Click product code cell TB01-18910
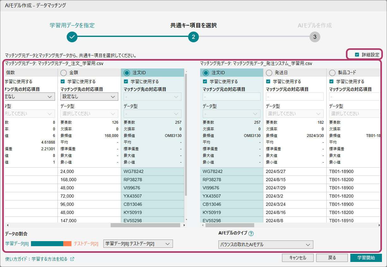387x267 pixels. point(353,220)
